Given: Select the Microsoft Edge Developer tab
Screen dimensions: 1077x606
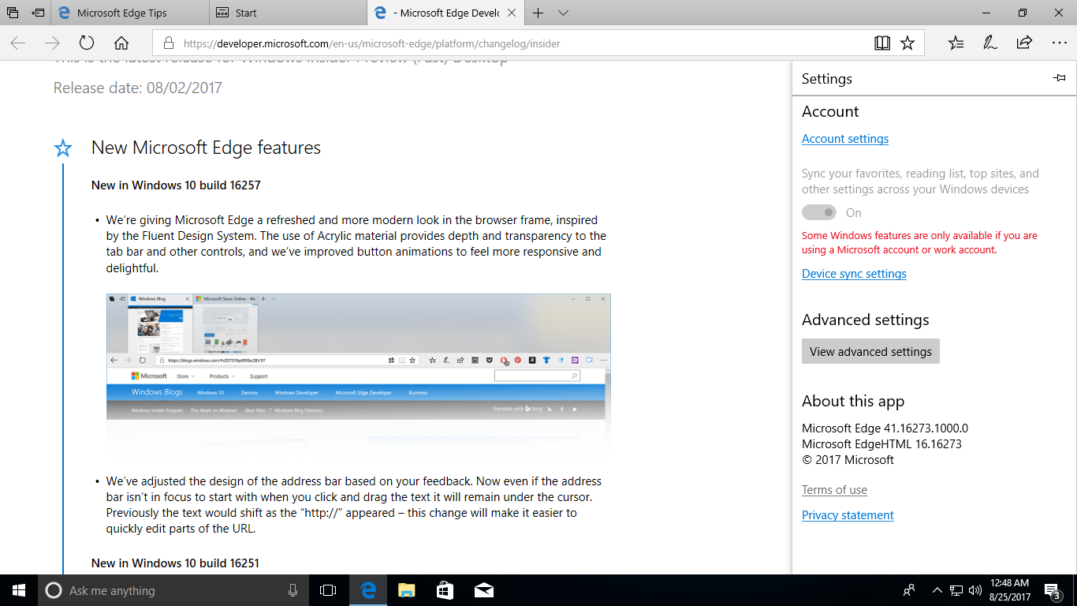Looking at the screenshot, I should click(446, 13).
